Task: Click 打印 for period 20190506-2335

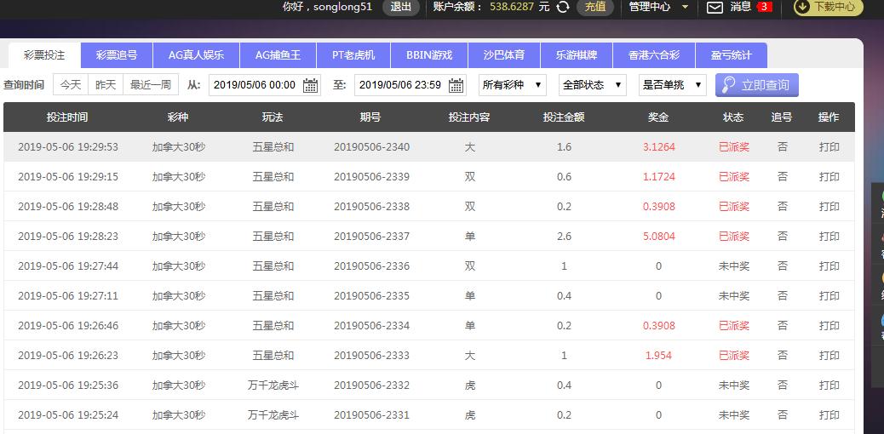Action: (x=829, y=296)
